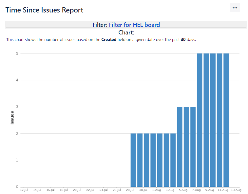Open the Filter for HEL board link

point(134,25)
